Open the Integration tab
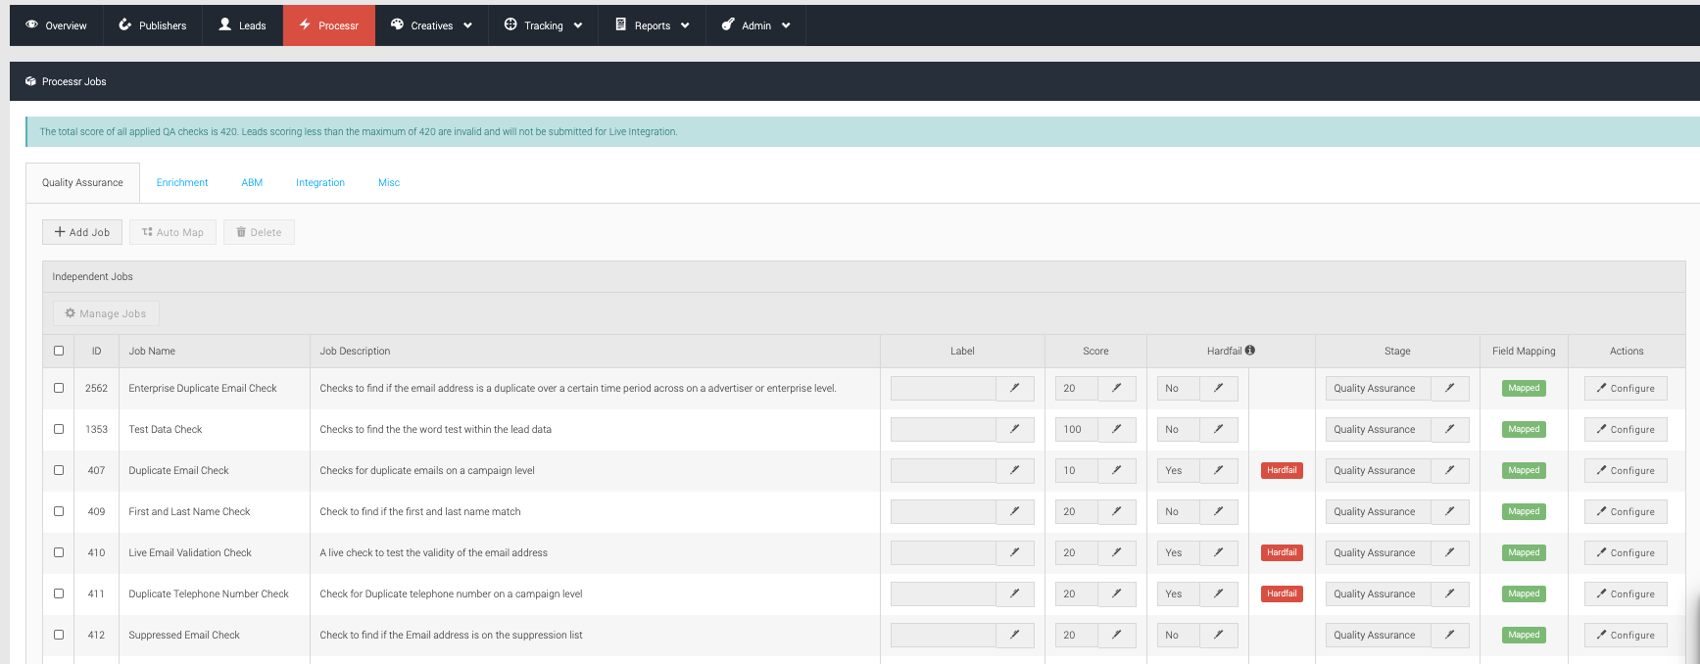Viewport: 1700px width, 664px height. click(320, 183)
